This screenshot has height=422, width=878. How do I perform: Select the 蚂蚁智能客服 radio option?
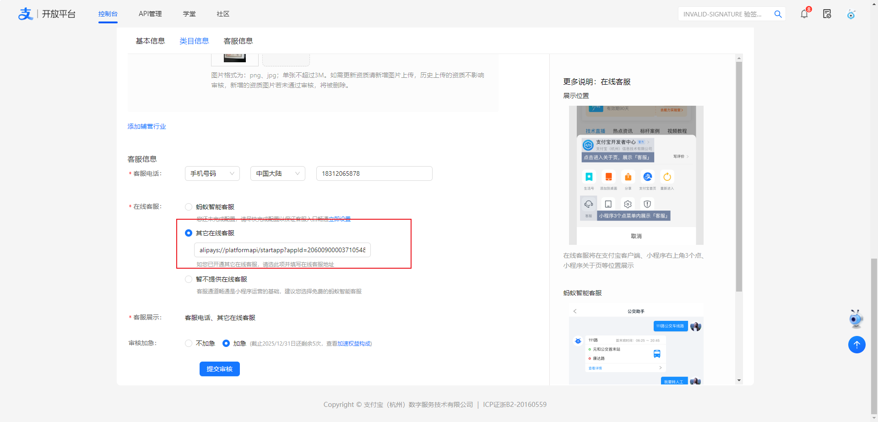pyautogui.click(x=189, y=207)
